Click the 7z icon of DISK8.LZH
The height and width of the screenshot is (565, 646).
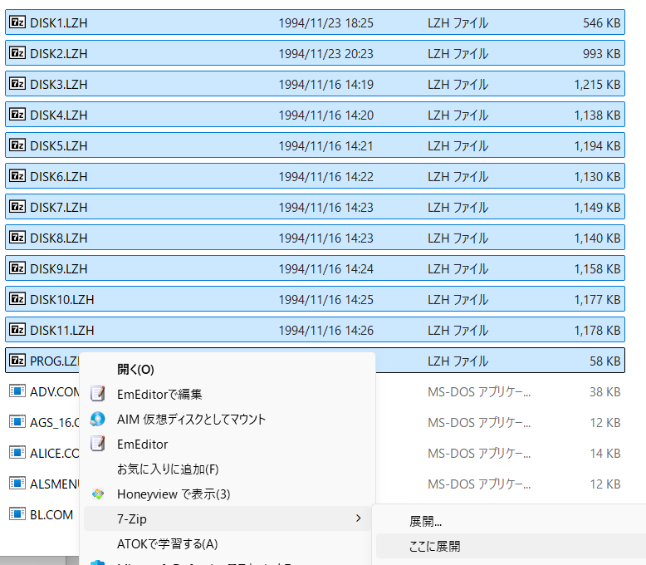(17, 237)
